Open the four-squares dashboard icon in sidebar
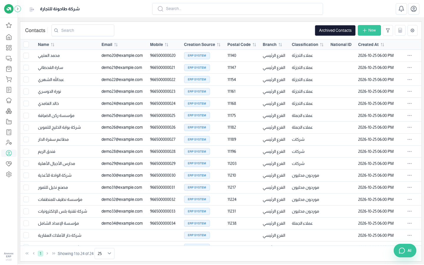Screen dimensions: 424x265 coord(9,48)
